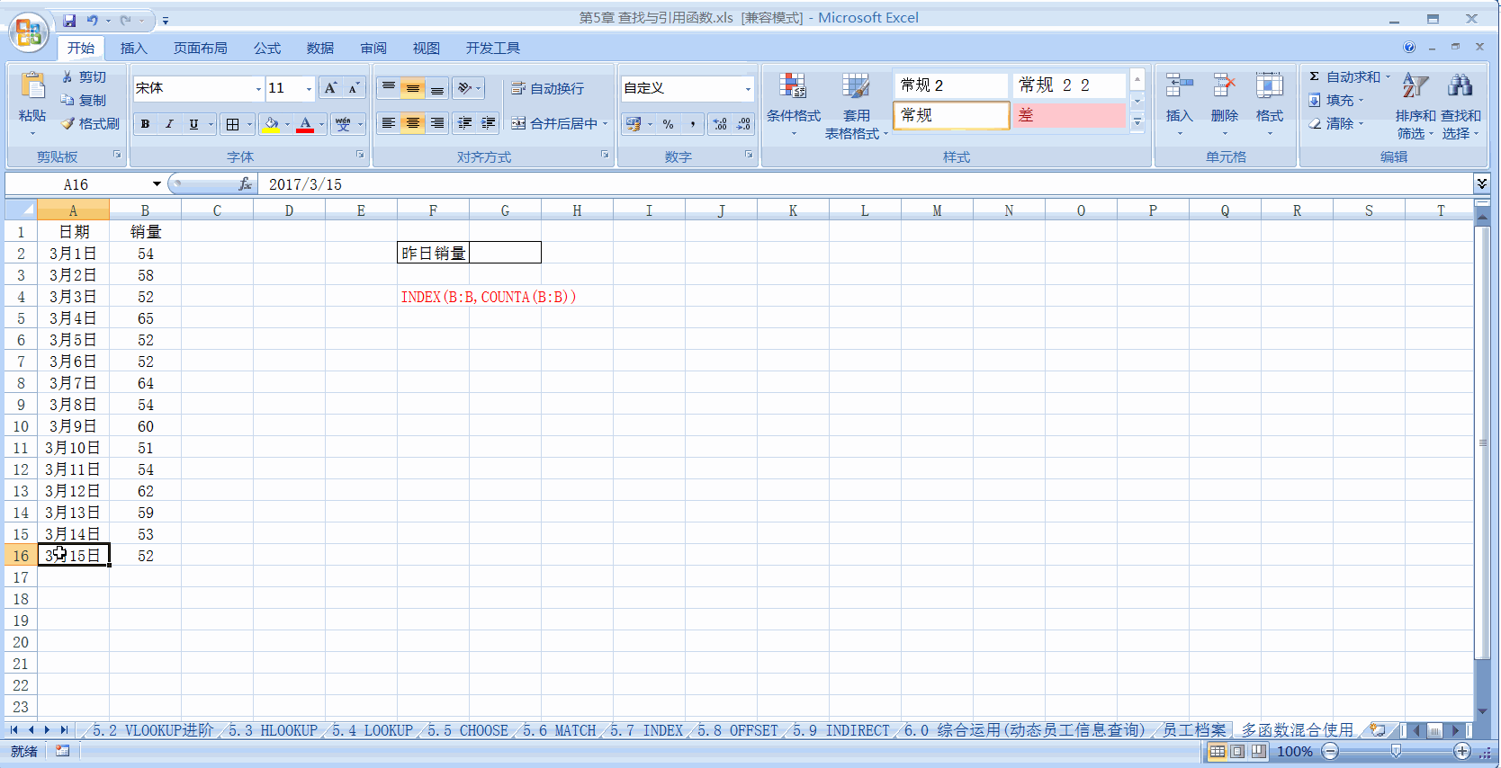Toggle bold formatting
The image size is (1501, 768).
(145, 124)
